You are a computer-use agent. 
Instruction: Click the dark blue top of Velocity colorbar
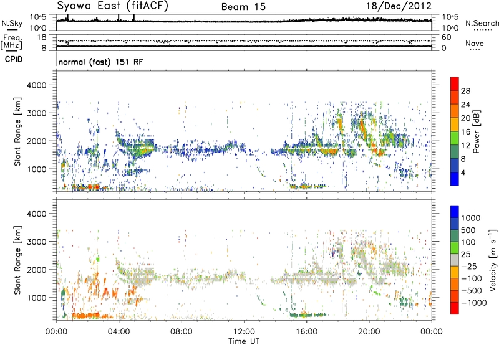click(x=455, y=212)
